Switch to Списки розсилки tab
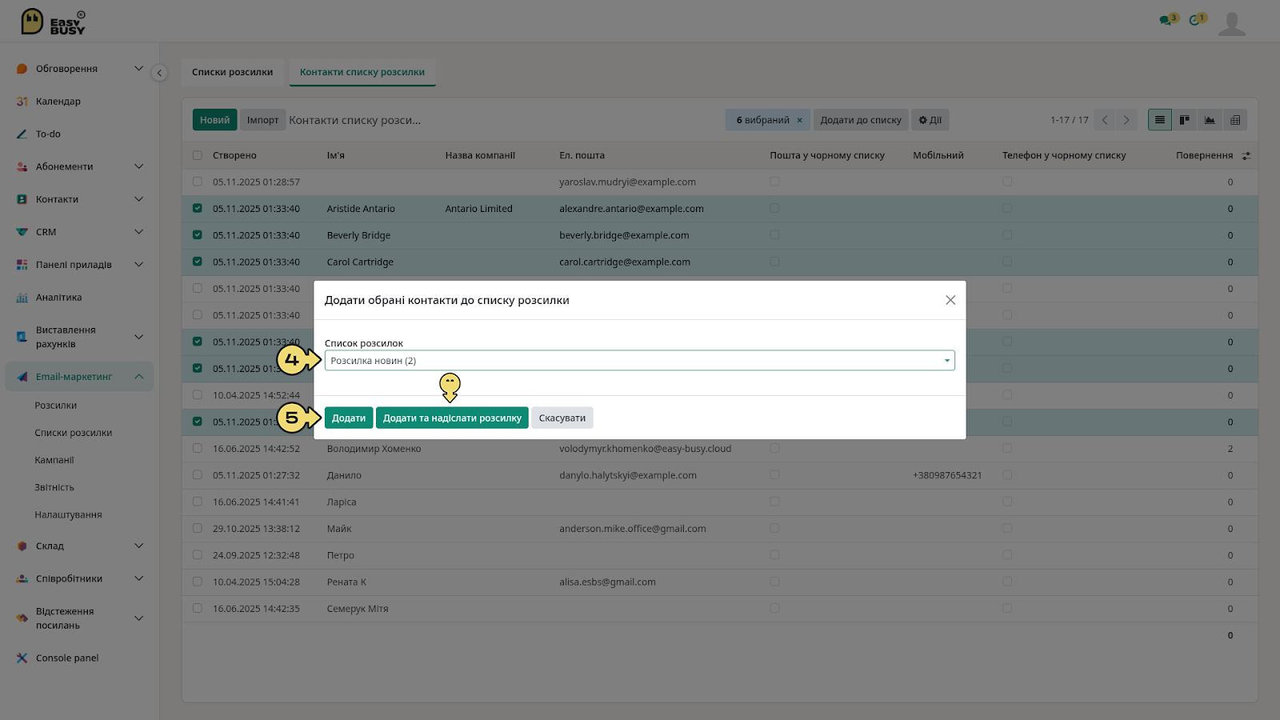 tap(232, 72)
